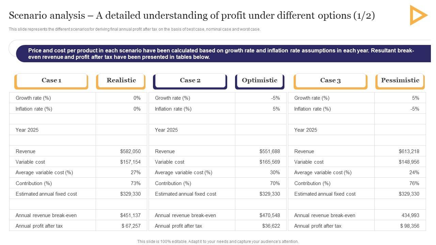Click the slide subtitle description text

click(x=135, y=29)
